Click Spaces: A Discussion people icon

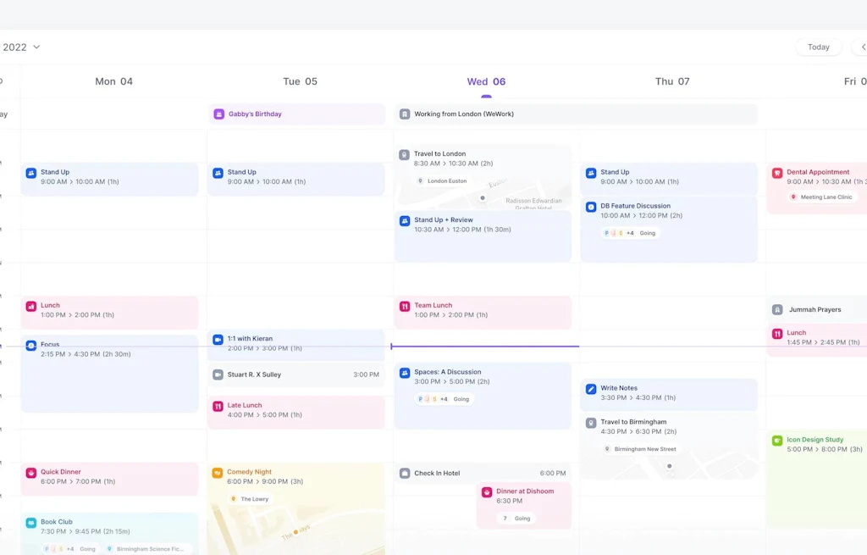click(405, 373)
